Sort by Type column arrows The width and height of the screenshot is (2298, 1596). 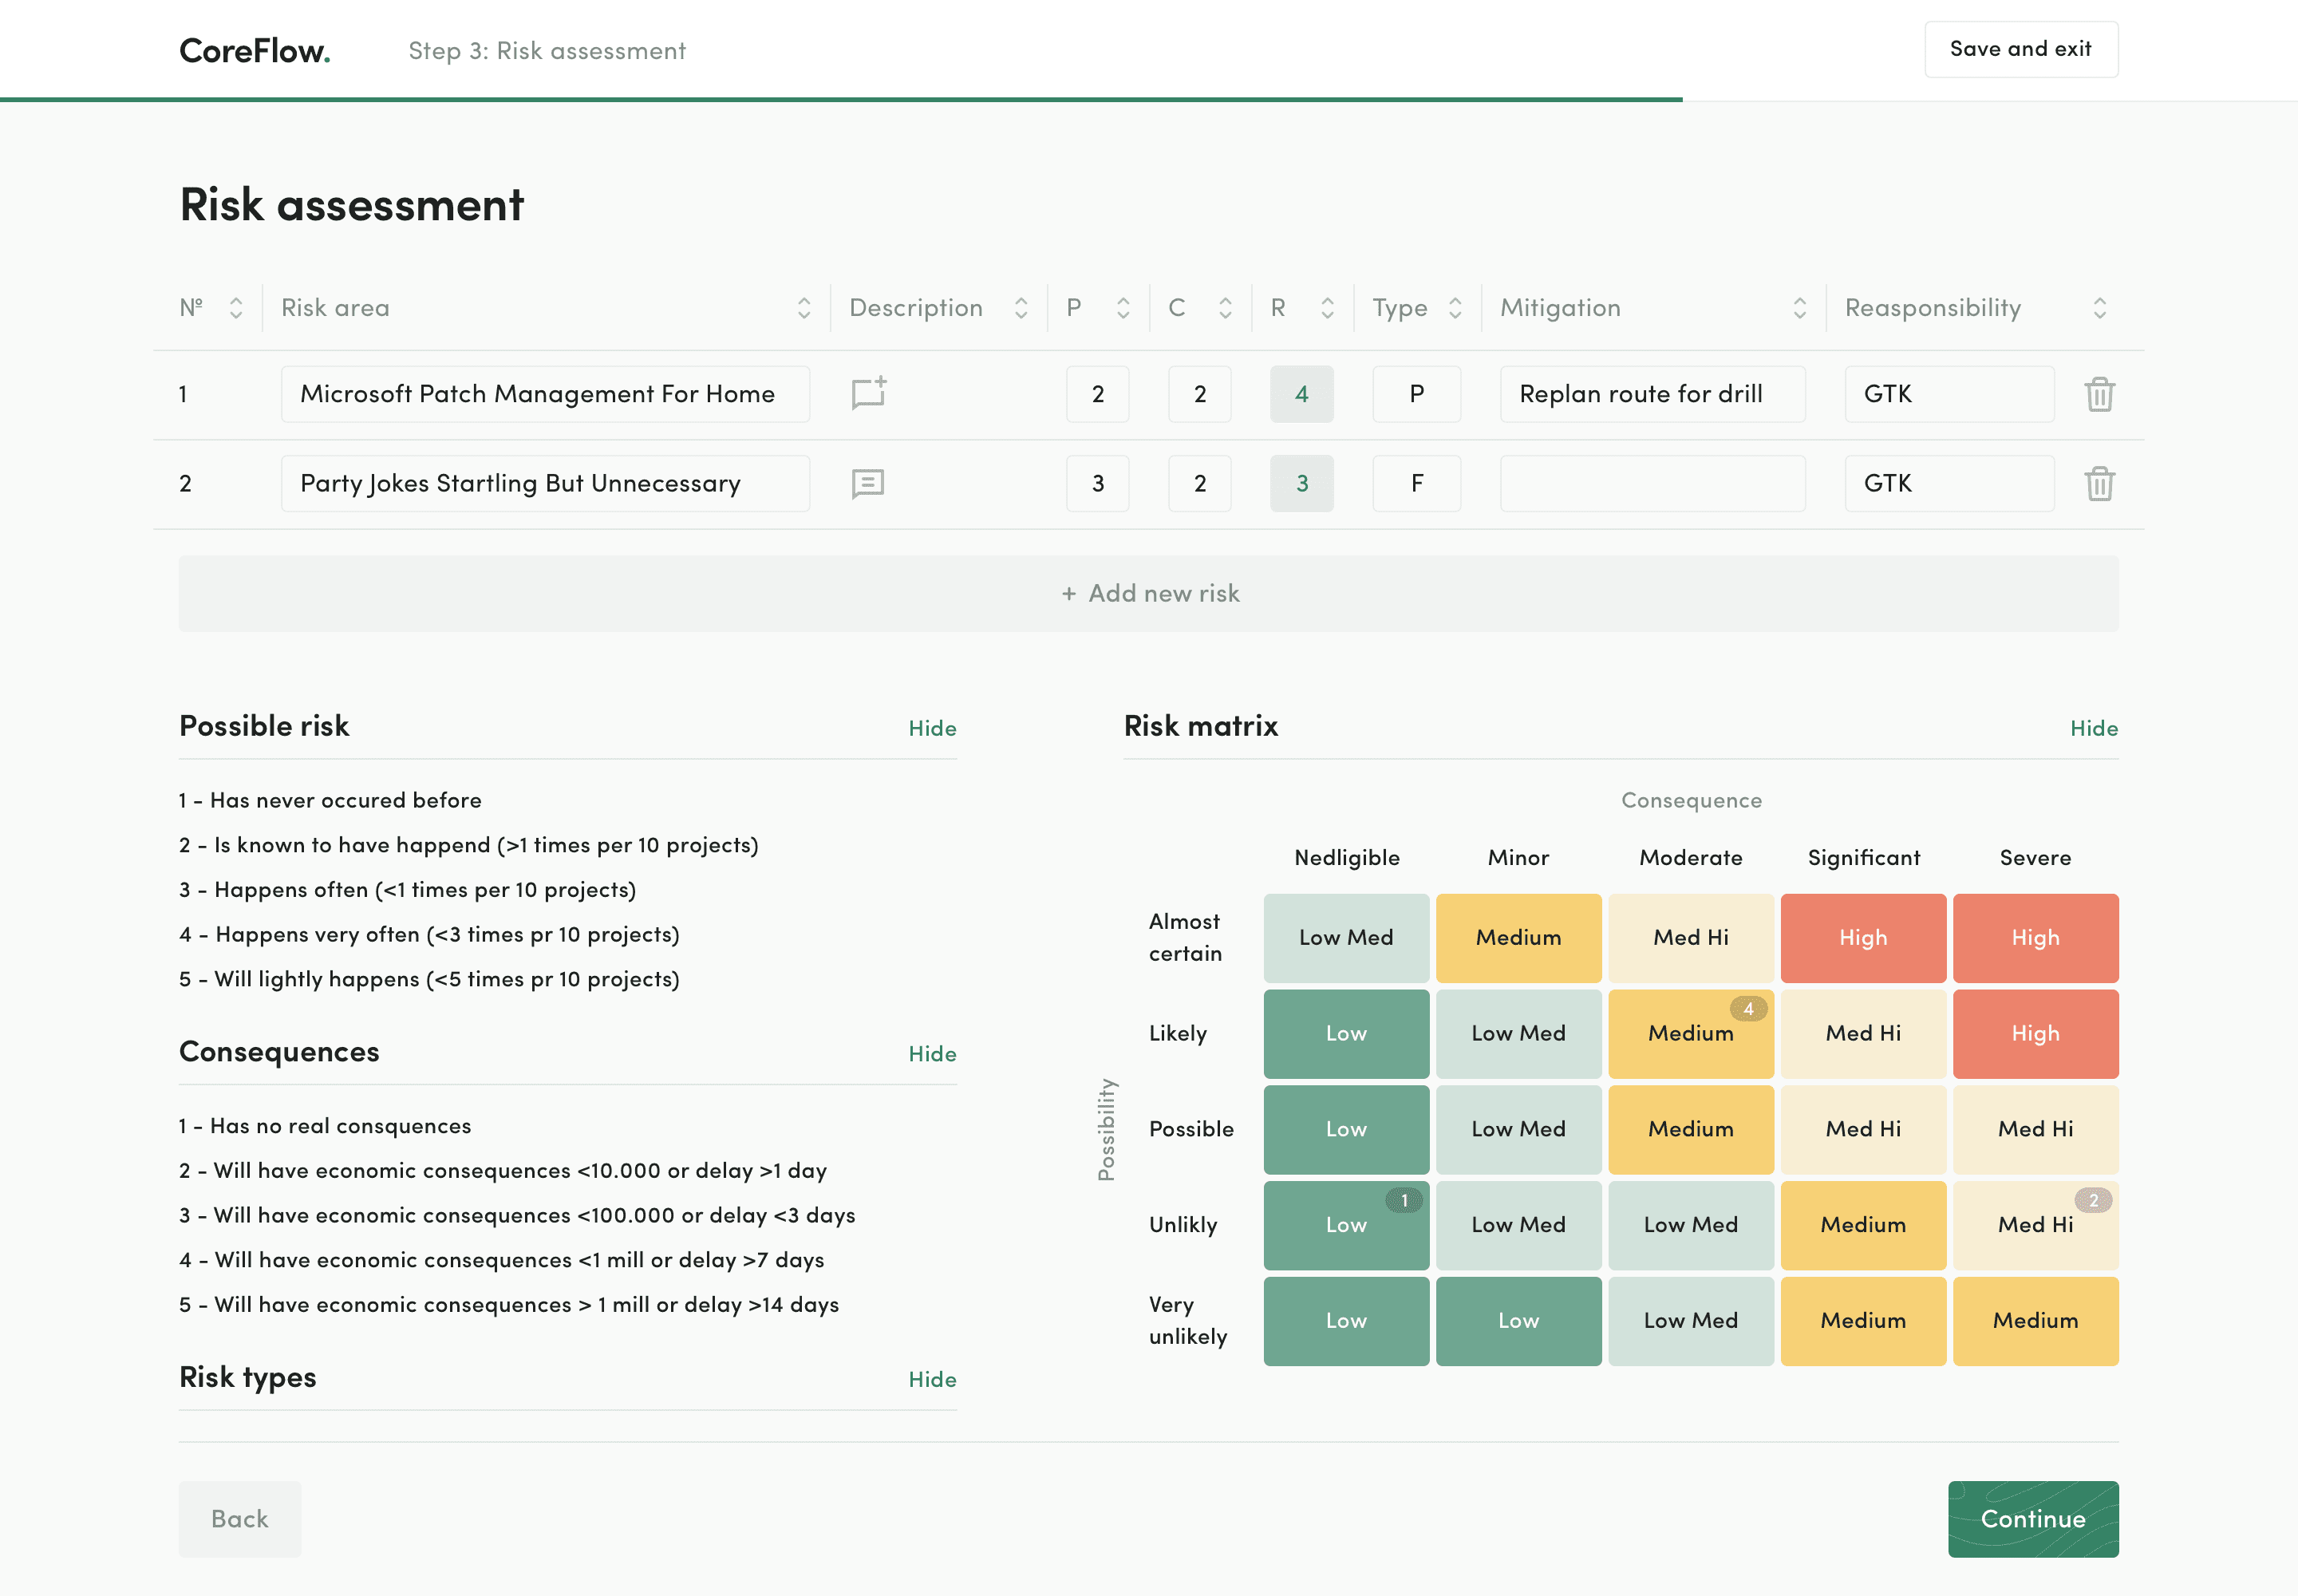[1455, 308]
